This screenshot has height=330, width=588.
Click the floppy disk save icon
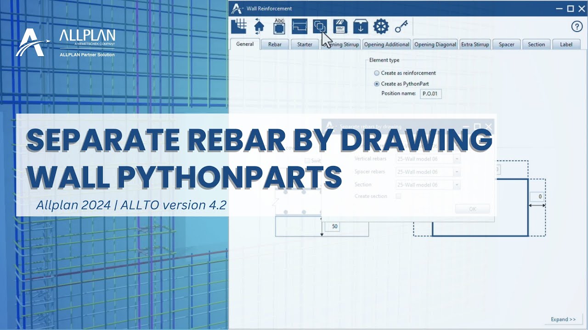coord(339,27)
